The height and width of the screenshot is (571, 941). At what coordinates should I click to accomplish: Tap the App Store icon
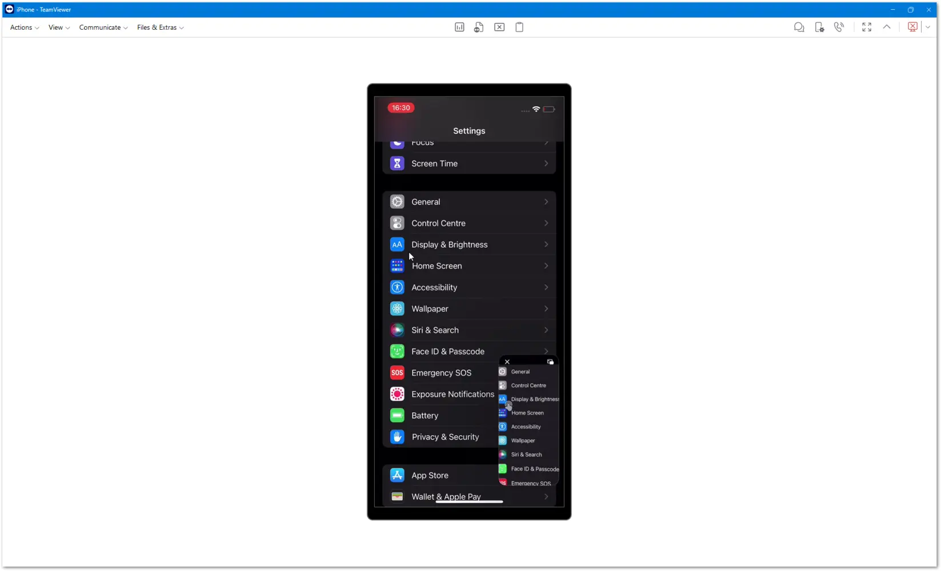(397, 475)
